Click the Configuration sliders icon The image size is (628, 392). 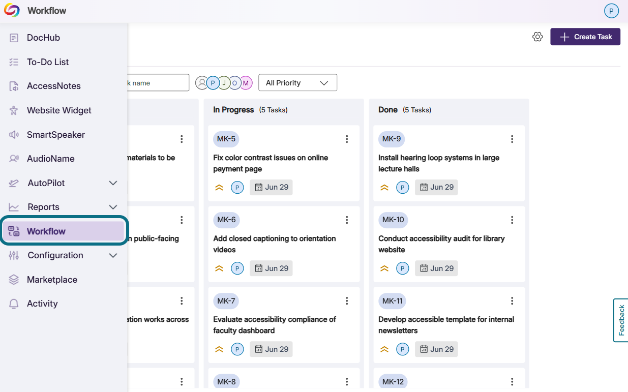click(14, 255)
